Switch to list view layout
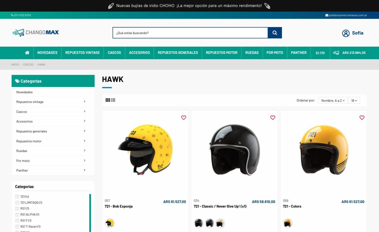The image size is (379, 232). tap(113, 100)
